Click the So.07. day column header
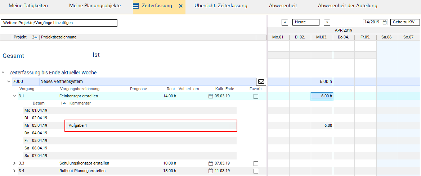421x176 pixels. point(409,37)
